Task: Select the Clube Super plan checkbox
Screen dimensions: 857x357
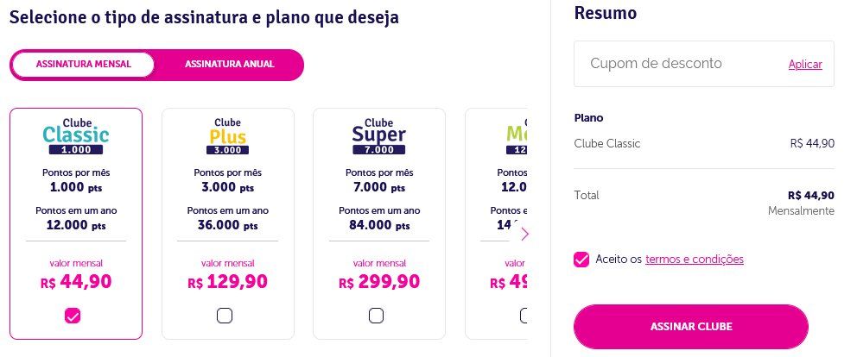Action: click(x=376, y=316)
